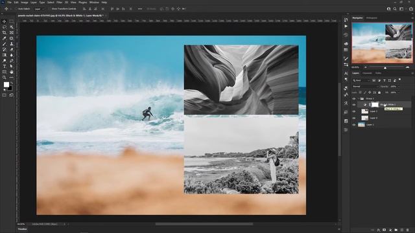Hide the Black & White 1 adjustment layer
This screenshot has width=415, height=233.
coord(354,105)
